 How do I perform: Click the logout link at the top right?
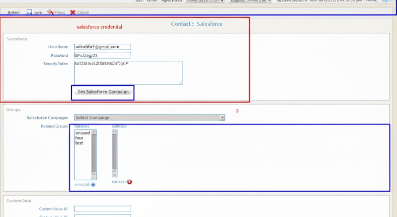click(387, 1)
